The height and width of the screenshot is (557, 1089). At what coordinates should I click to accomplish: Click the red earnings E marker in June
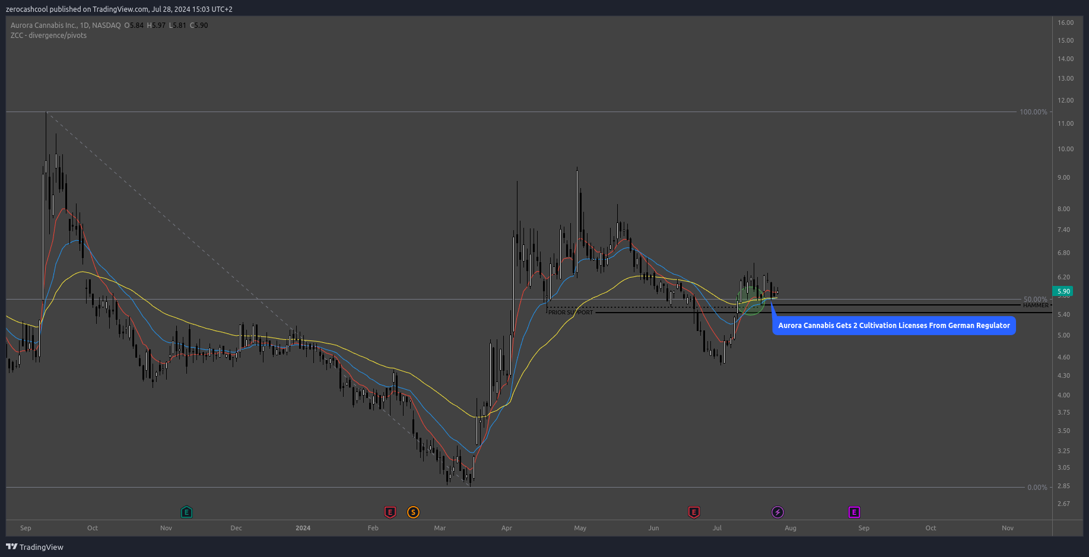tap(694, 512)
